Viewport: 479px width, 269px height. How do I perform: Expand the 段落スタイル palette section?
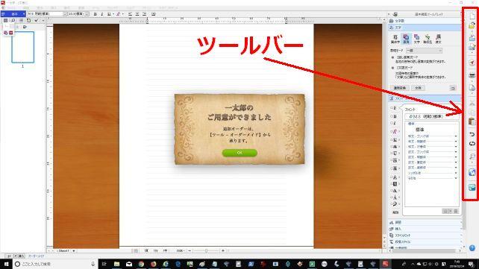pos(425,242)
